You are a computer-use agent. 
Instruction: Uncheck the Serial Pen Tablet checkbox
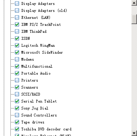point(17,101)
